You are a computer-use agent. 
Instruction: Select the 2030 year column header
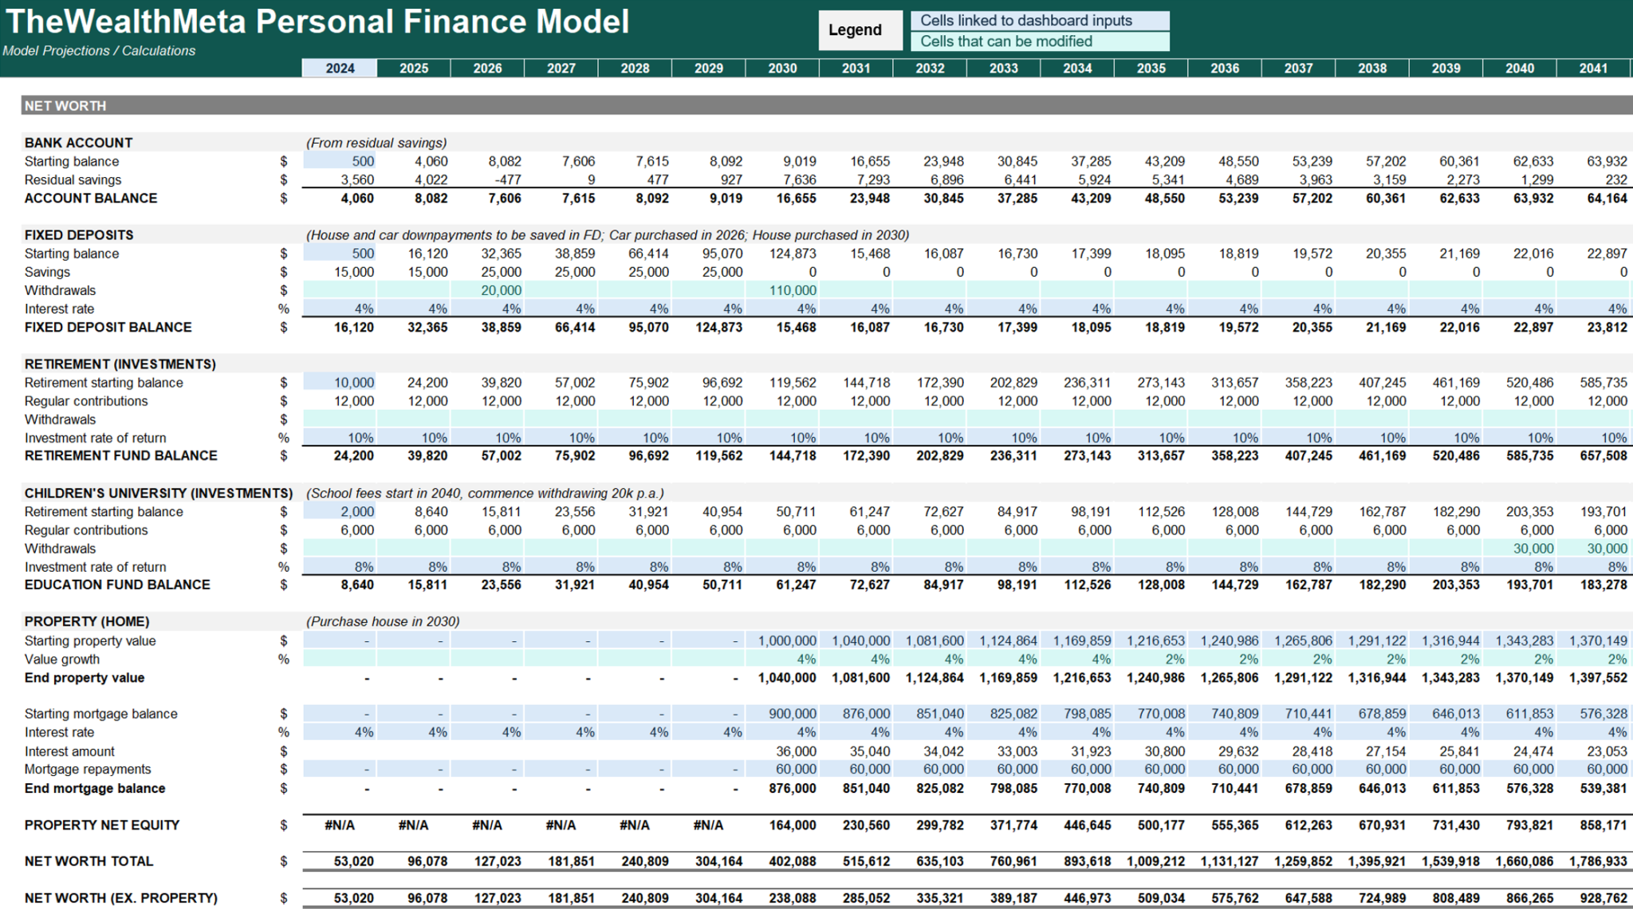pyautogui.click(x=781, y=69)
